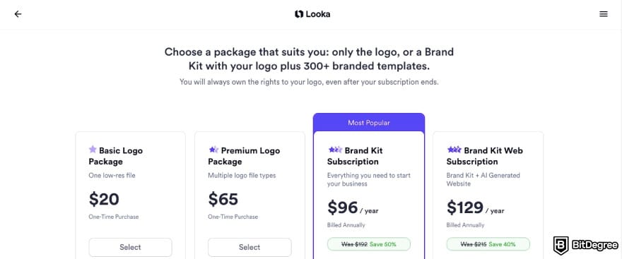Click the Most Popular banner

[x=369, y=123]
